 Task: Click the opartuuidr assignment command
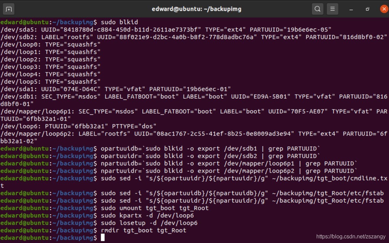pos(210,156)
